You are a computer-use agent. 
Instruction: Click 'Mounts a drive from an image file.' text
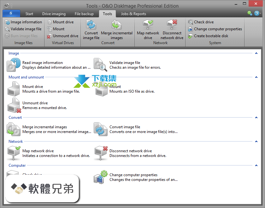(51, 91)
